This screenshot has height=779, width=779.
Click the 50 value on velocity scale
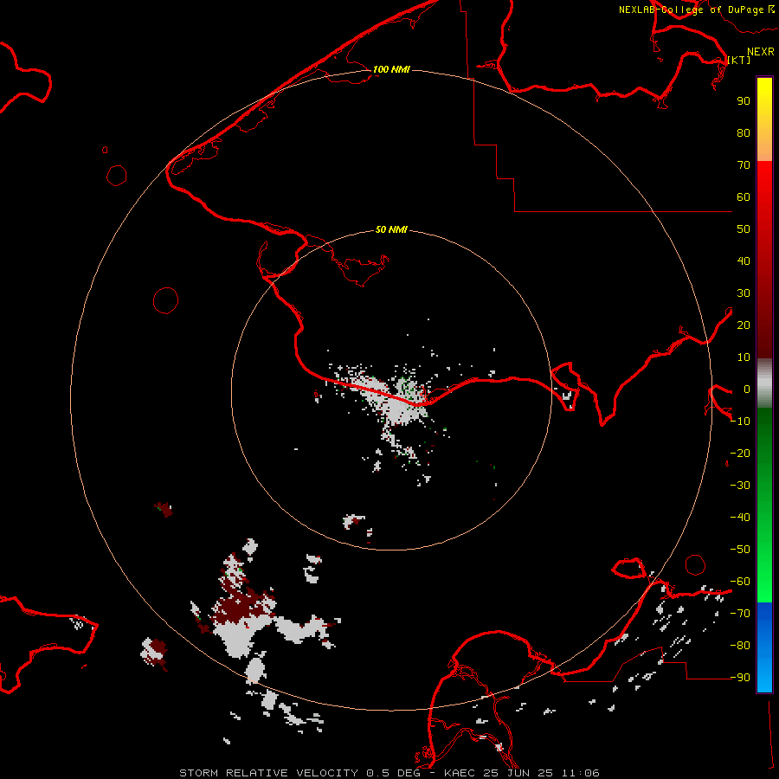pyautogui.click(x=744, y=229)
